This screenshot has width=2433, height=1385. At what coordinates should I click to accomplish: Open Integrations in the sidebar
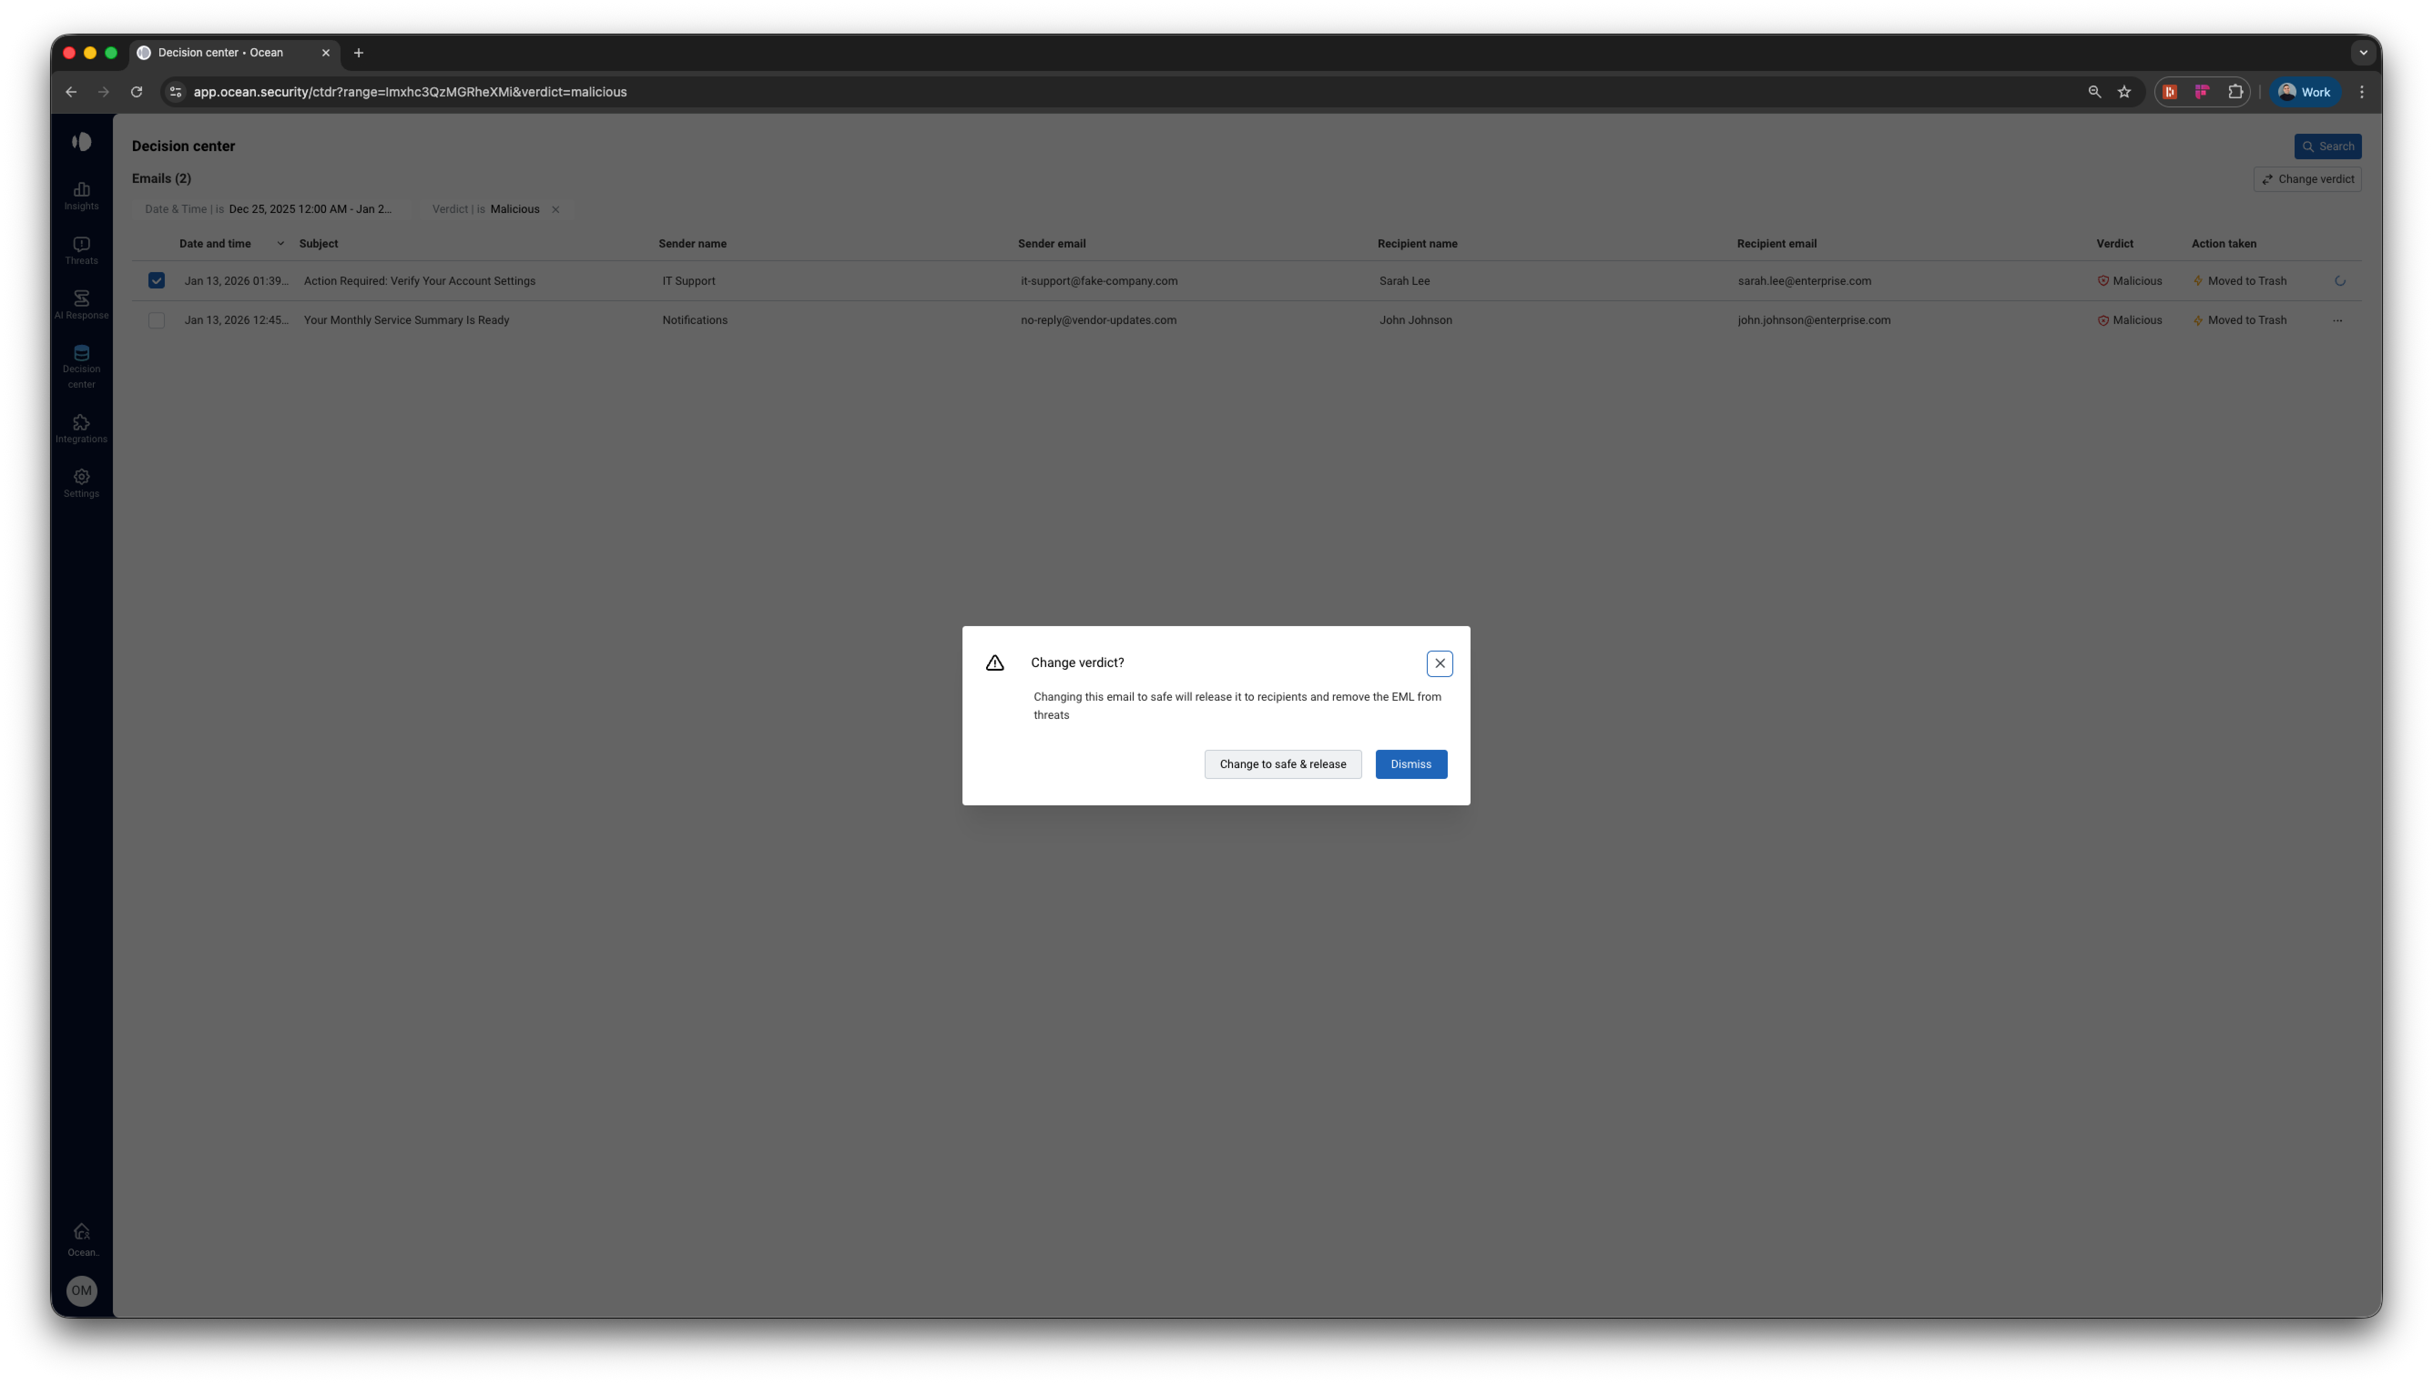pyautogui.click(x=81, y=429)
